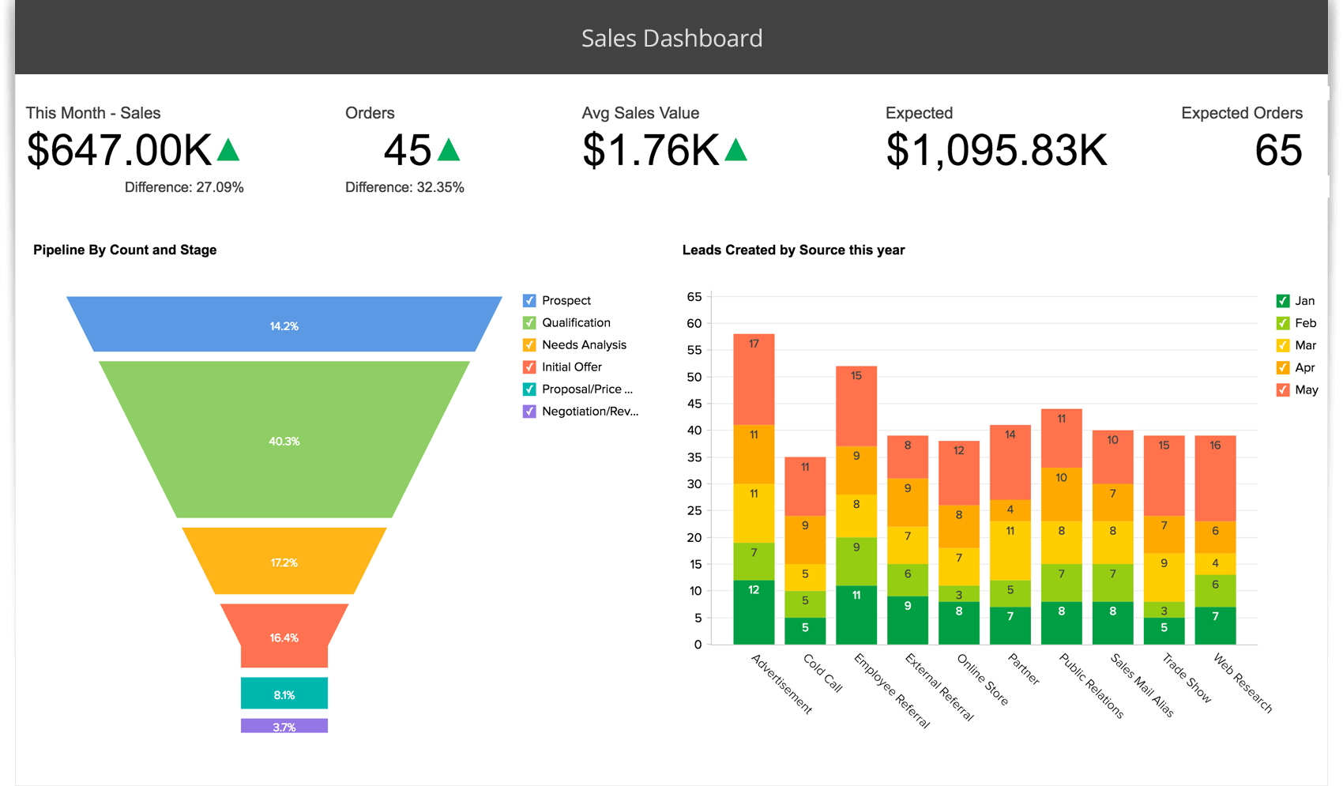This screenshot has height=786, width=1343.
Task: Click the Sales Dashboard title bar
Action: pos(671,37)
